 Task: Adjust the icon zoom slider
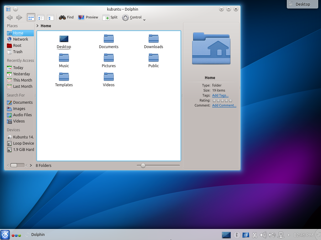coord(158,166)
